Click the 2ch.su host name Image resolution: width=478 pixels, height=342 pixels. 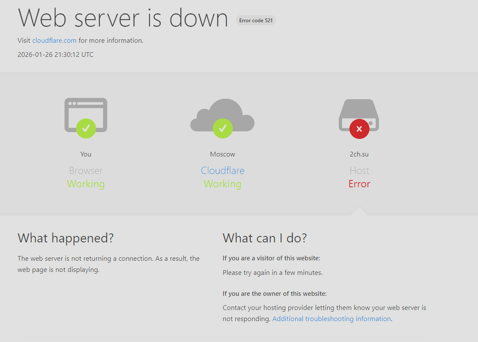(359, 154)
